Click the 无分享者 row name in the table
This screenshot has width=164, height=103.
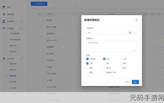pos(50,54)
